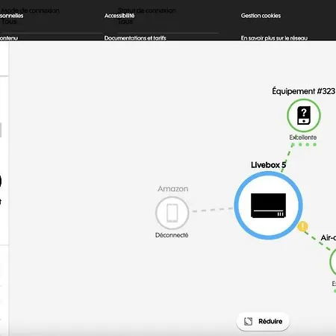Screen dimensions: 336x336
Task: Click the Équipement #323 label
Action: pyautogui.click(x=304, y=91)
